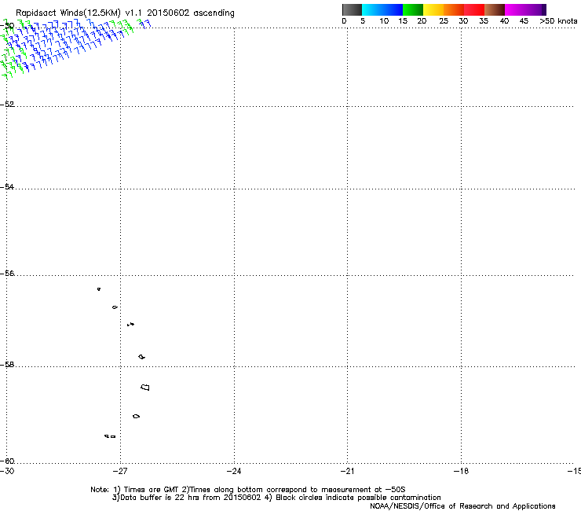This screenshot has height=511, width=581.
Task: Select the orange 25–30 knots legend segment
Action: pyautogui.click(x=454, y=9)
